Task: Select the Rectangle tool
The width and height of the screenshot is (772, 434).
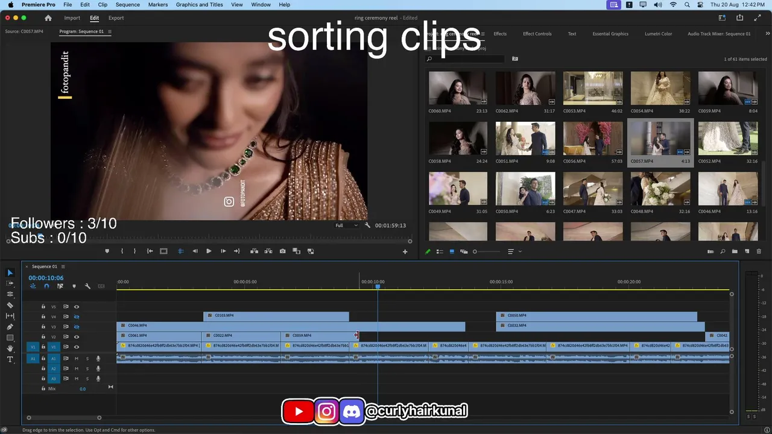Action: 10,338
